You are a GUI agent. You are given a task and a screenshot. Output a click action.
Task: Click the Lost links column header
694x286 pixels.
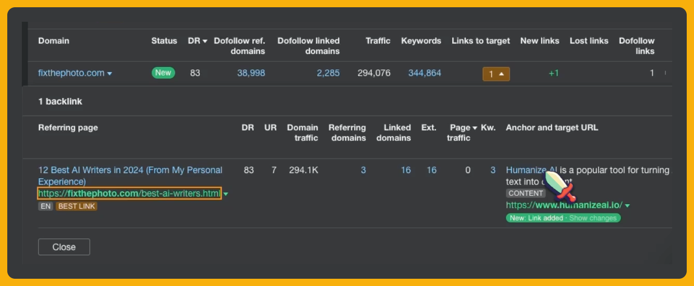coord(589,41)
